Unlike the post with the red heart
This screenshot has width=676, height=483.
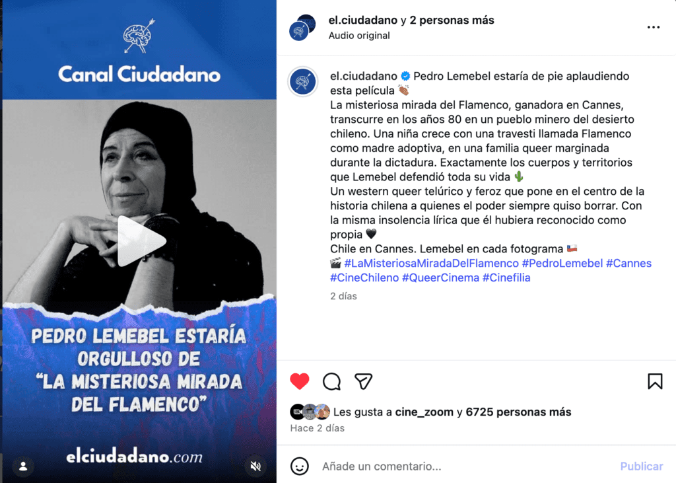pyautogui.click(x=299, y=381)
